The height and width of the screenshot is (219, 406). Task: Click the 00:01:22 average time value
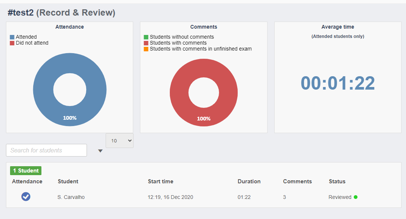[338, 83]
